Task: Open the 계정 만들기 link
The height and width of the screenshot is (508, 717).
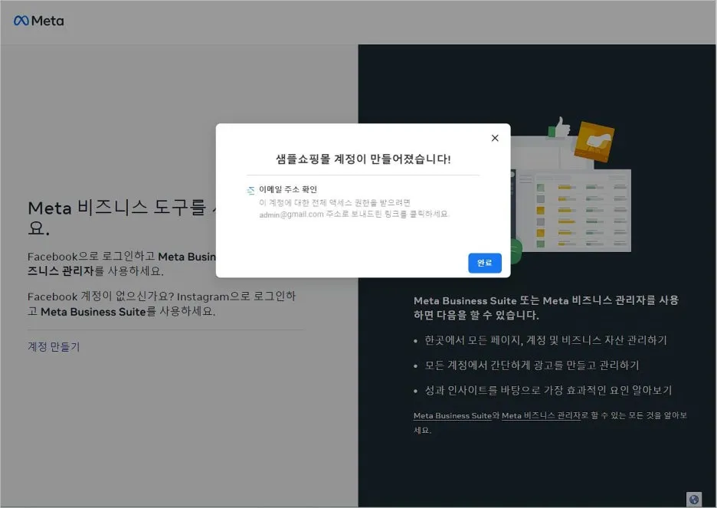Action: point(54,346)
